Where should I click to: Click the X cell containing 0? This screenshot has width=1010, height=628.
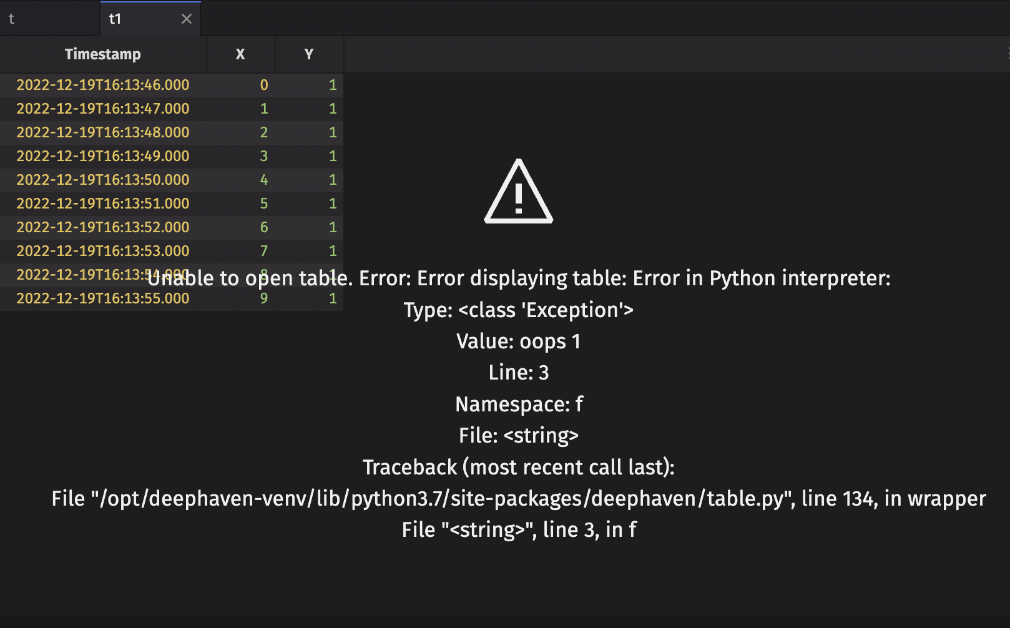pos(263,85)
